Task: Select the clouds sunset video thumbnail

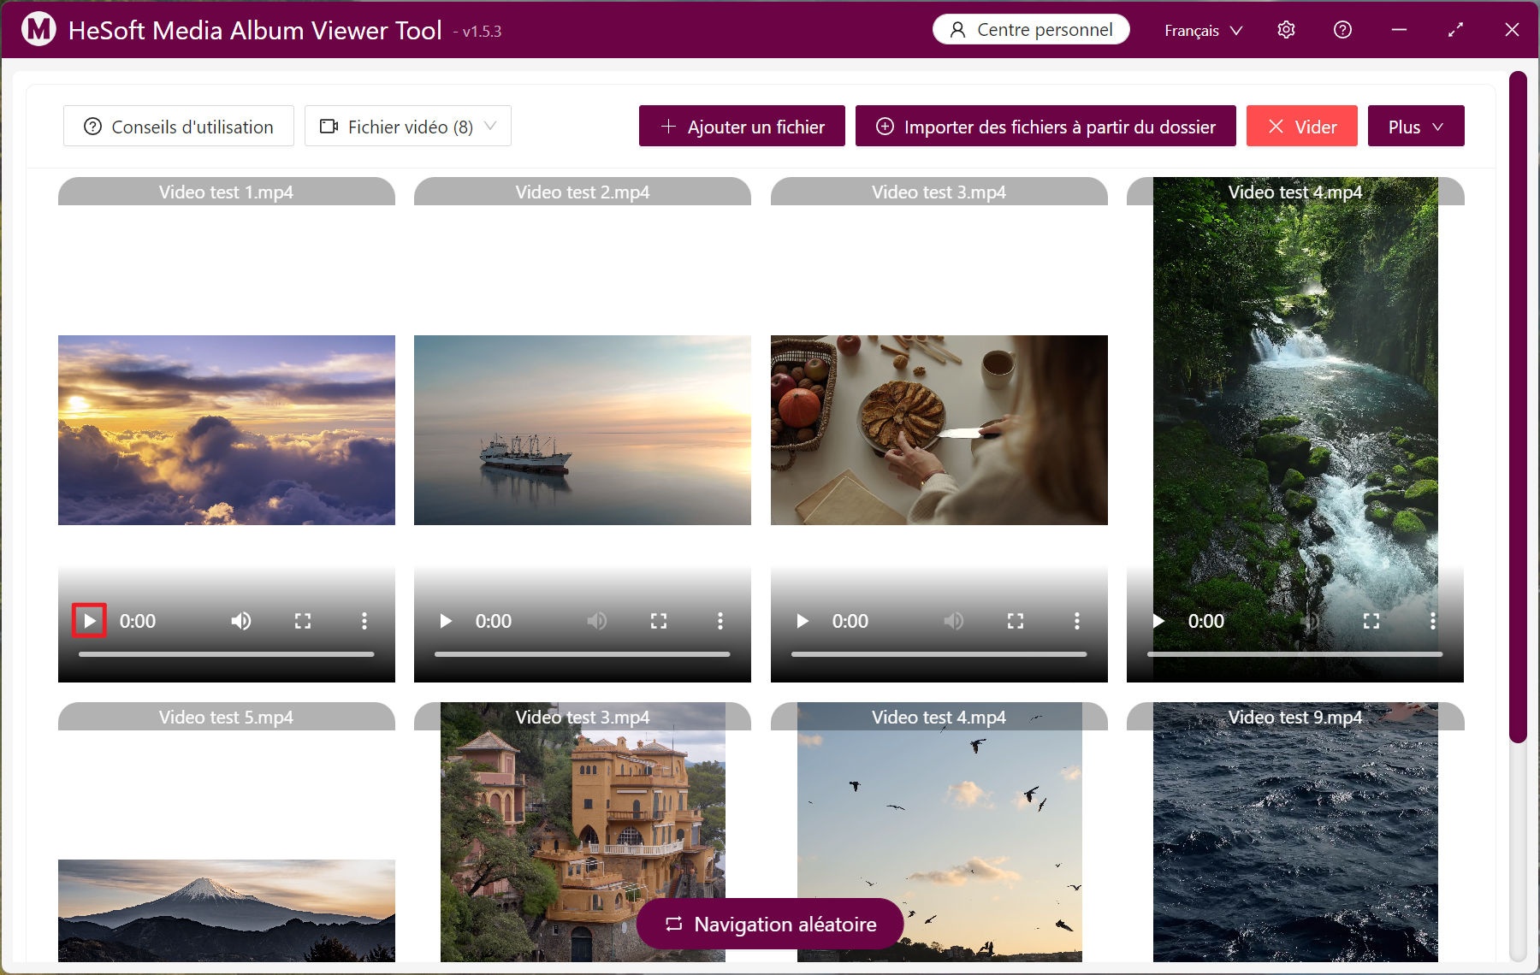Action: click(227, 430)
